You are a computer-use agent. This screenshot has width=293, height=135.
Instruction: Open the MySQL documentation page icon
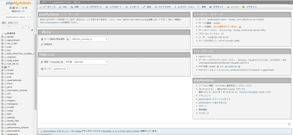pos(20,8)
